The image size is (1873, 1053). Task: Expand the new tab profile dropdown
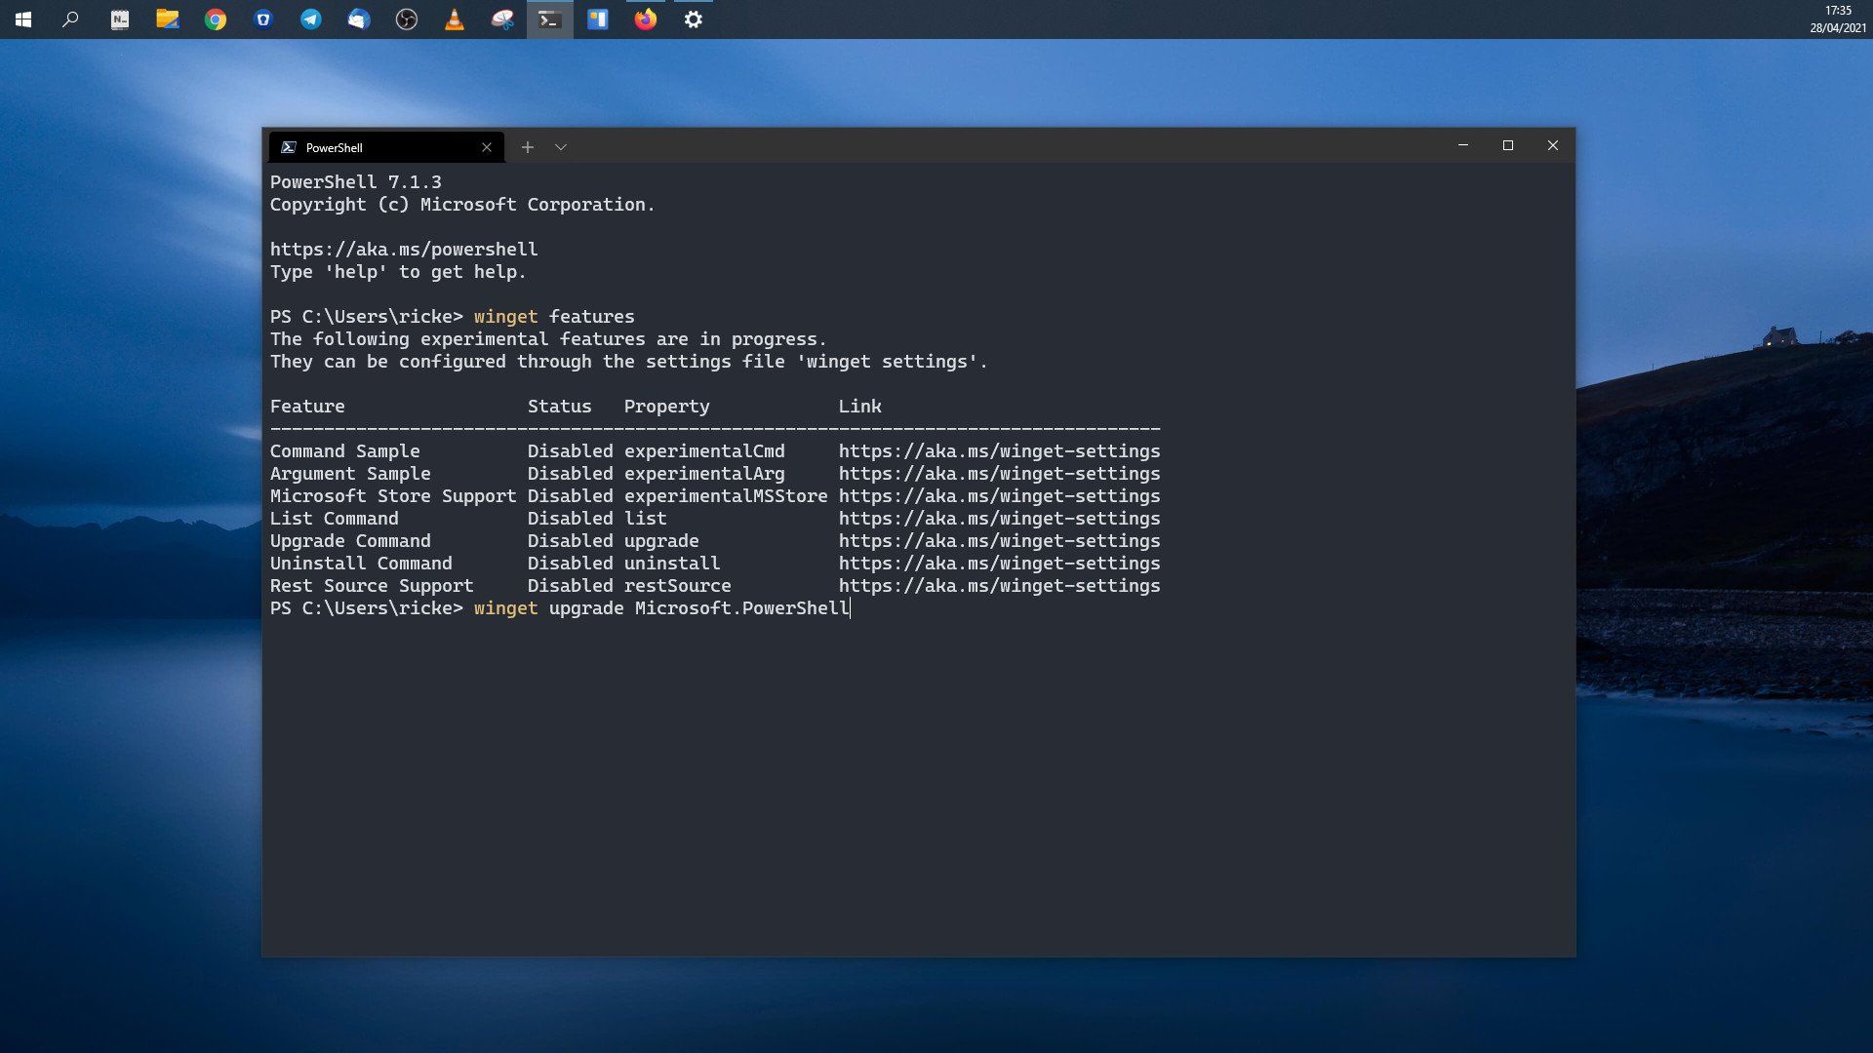tap(561, 147)
